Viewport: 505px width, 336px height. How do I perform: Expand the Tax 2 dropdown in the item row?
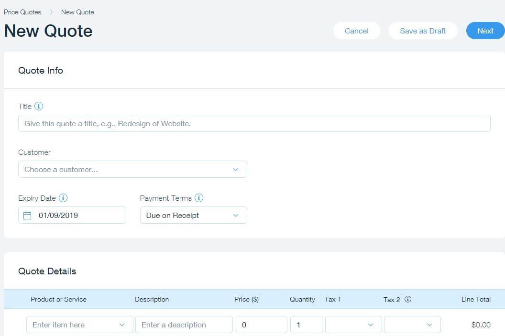pos(412,325)
